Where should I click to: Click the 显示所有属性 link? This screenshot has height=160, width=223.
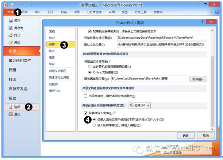173,152
